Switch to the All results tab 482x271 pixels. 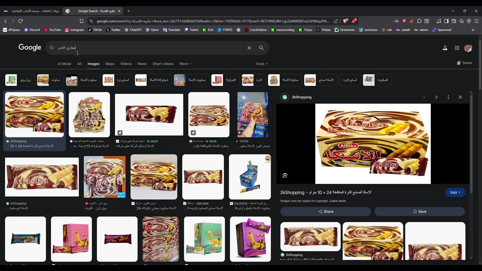click(x=79, y=64)
